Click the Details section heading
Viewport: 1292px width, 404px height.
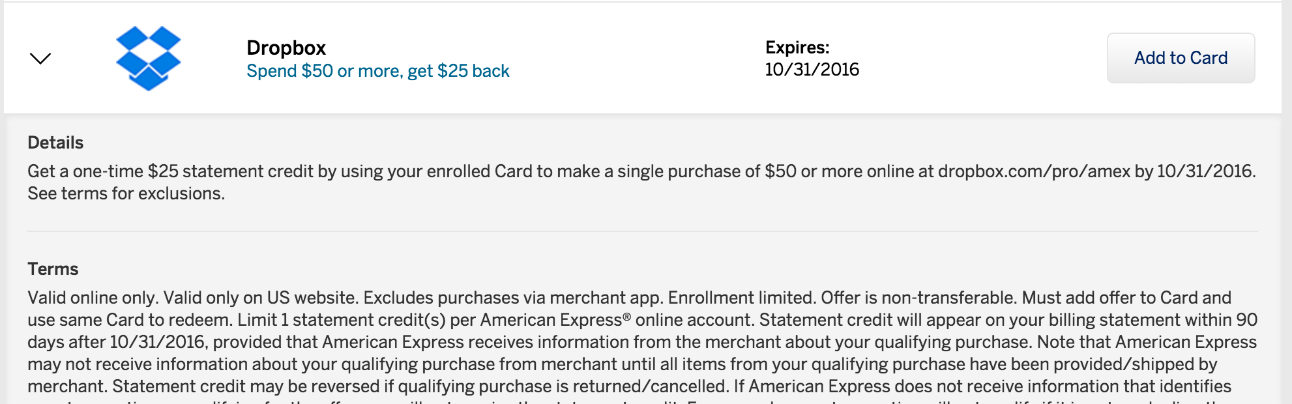(55, 143)
